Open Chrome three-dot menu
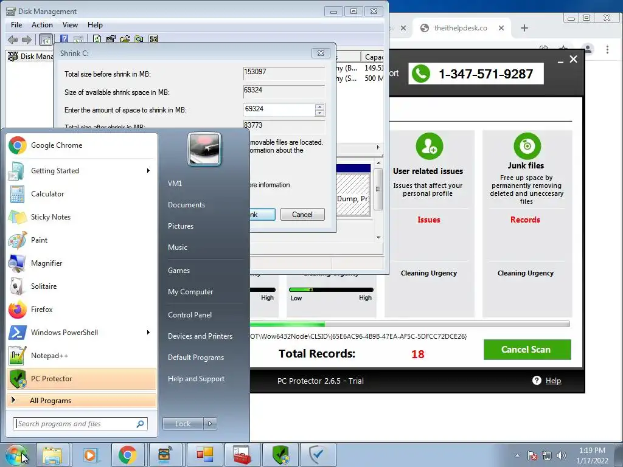Viewport: 623px width, 467px height. (608, 50)
